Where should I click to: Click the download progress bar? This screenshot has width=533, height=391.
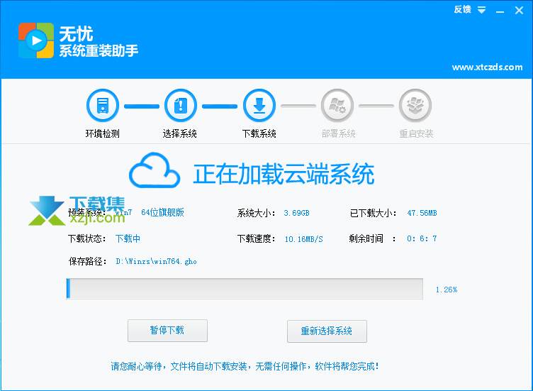[x=245, y=289]
